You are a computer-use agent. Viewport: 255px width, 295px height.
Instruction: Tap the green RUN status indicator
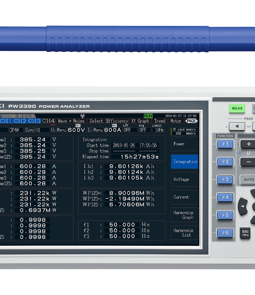[148, 116]
